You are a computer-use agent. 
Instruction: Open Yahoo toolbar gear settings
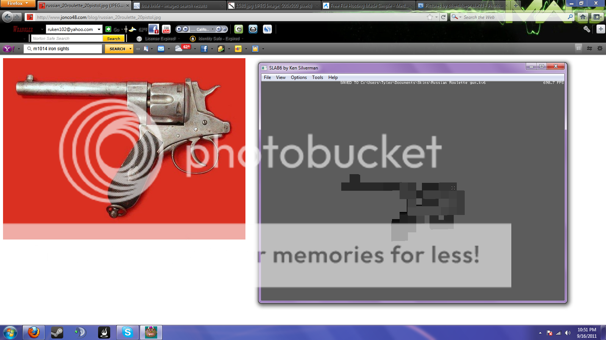click(600, 48)
